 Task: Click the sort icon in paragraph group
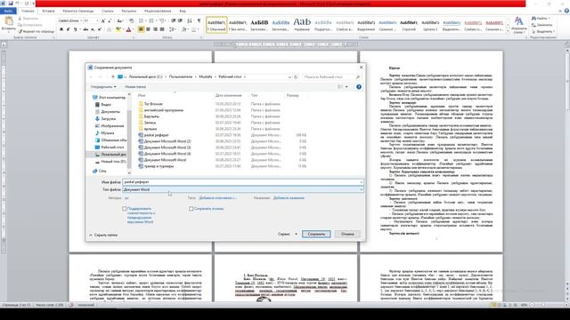[190, 21]
